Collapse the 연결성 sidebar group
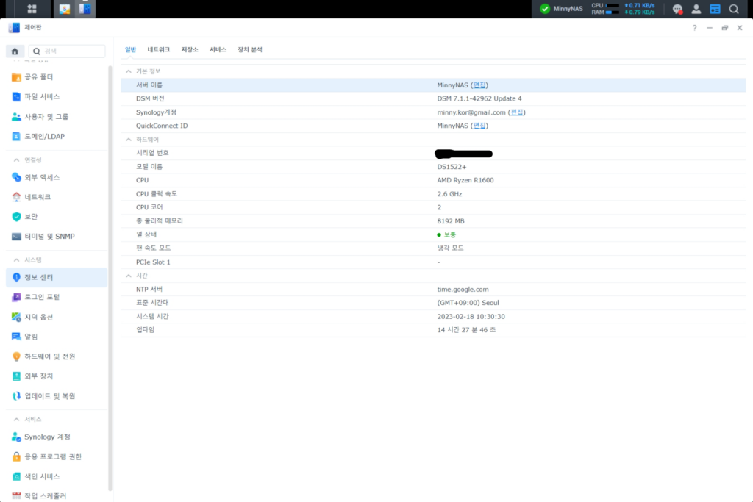The image size is (753, 502). pos(16,159)
